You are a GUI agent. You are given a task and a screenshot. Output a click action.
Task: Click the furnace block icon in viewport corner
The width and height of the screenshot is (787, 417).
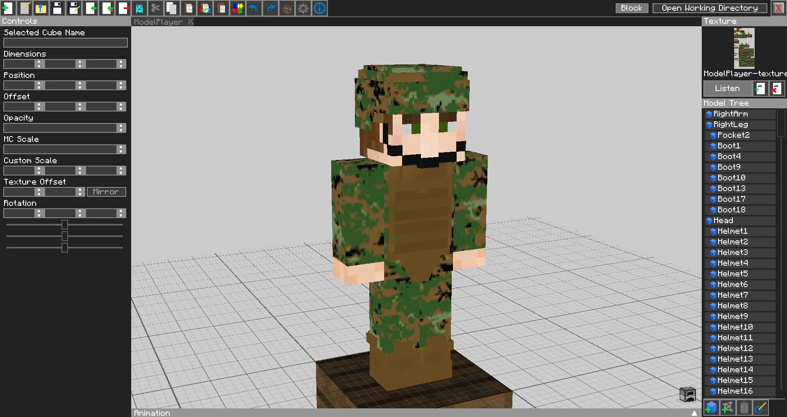point(687,394)
